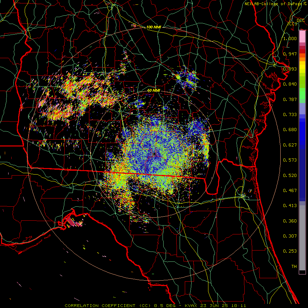Screen dimensions: 308x308
Task: Pick the periwinkle segment near 0.733
Action: pyautogui.click(x=302, y=108)
